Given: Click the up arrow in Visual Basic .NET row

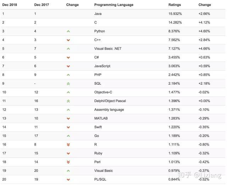Looking at the screenshot, I should pyautogui.click(x=68, y=49).
